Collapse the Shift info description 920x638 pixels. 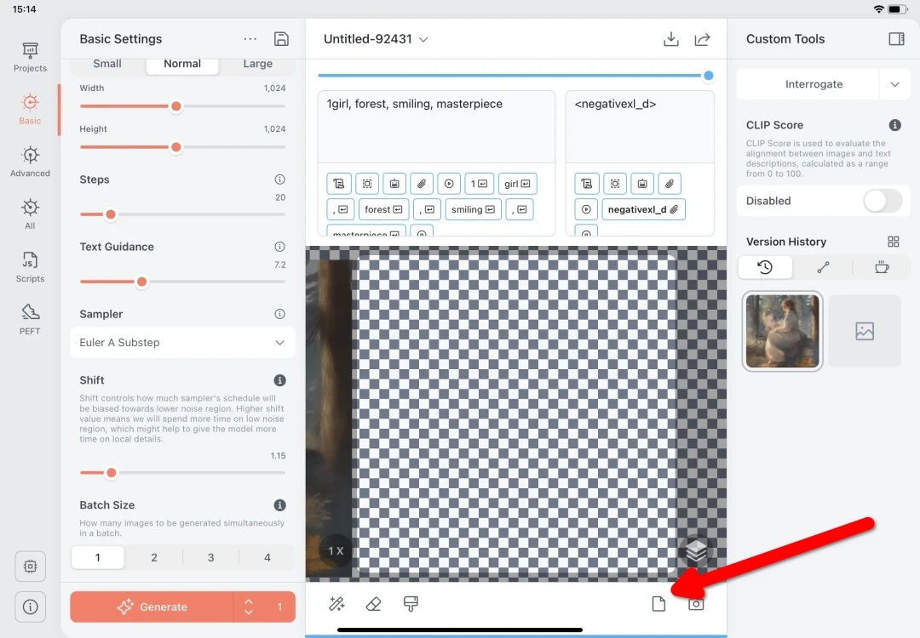[x=280, y=380]
